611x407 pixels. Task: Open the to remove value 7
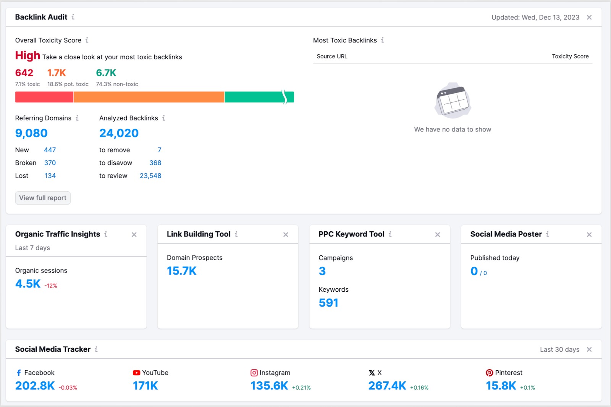(x=159, y=150)
